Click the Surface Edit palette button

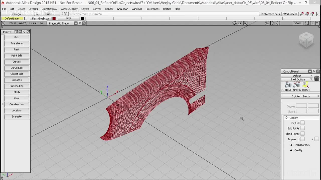(x=17, y=86)
